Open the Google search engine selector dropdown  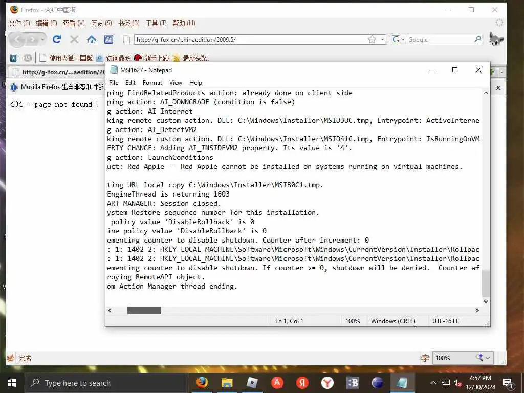398,40
